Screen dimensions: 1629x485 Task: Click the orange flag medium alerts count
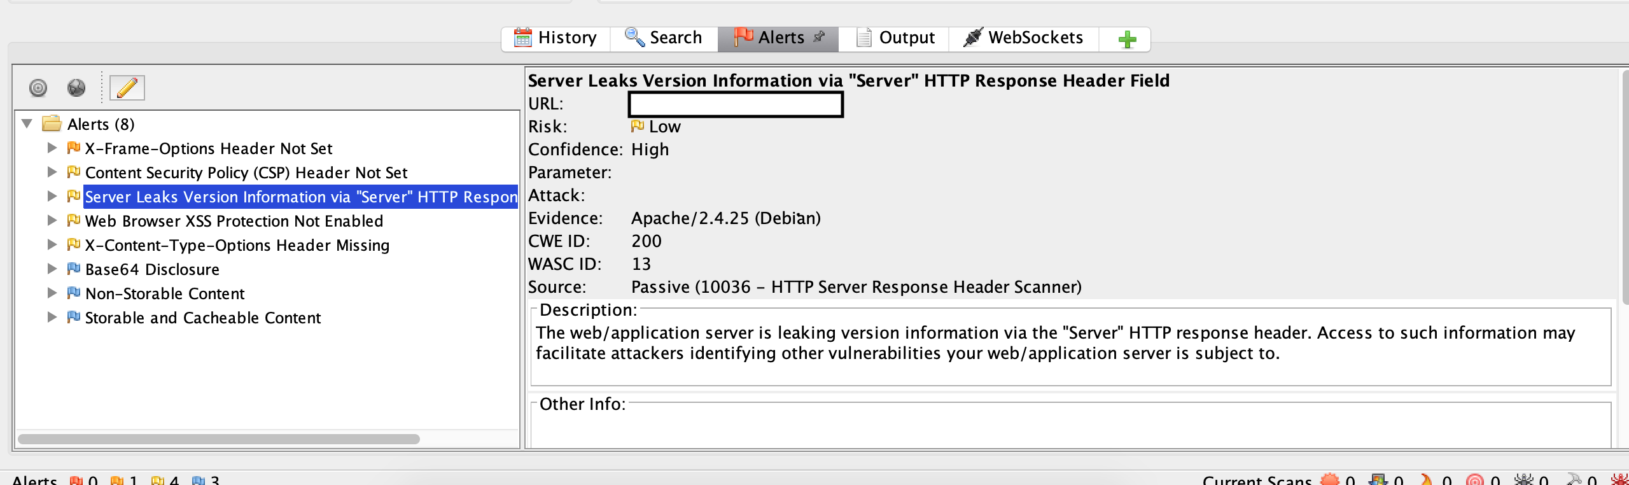(125, 480)
